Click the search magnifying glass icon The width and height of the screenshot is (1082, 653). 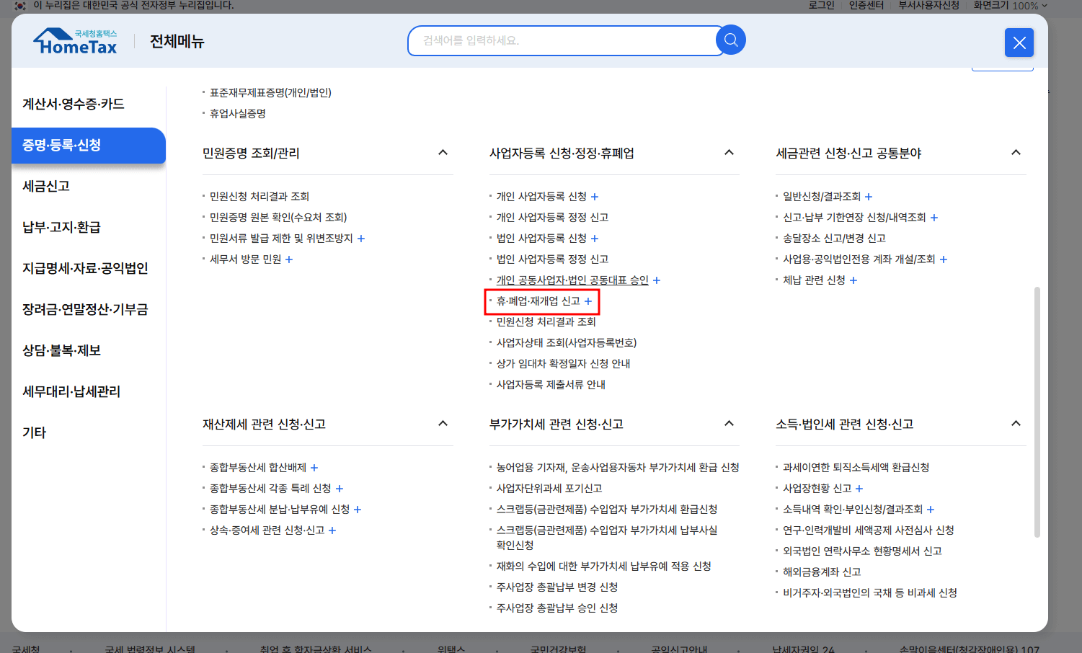730,40
